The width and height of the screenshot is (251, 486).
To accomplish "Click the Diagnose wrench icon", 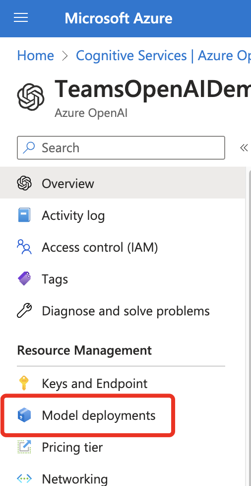I will point(24,311).
